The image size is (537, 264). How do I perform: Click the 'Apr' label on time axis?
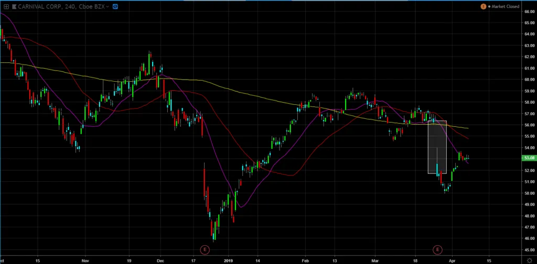pyautogui.click(x=453, y=260)
